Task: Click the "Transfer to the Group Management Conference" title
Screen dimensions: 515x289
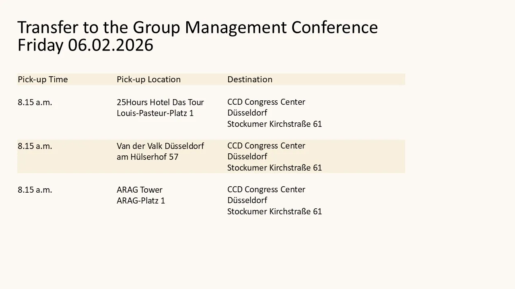Action: (198, 27)
